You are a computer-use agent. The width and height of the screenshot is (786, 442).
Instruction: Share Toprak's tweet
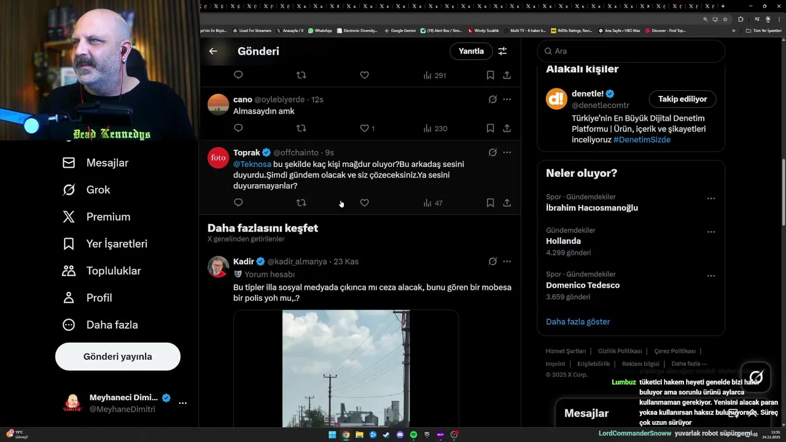coord(507,203)
